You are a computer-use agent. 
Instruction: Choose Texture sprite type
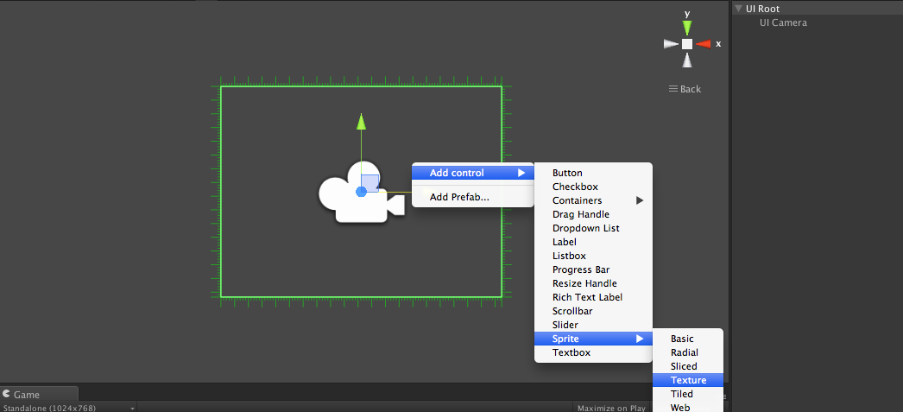[688, 380]
